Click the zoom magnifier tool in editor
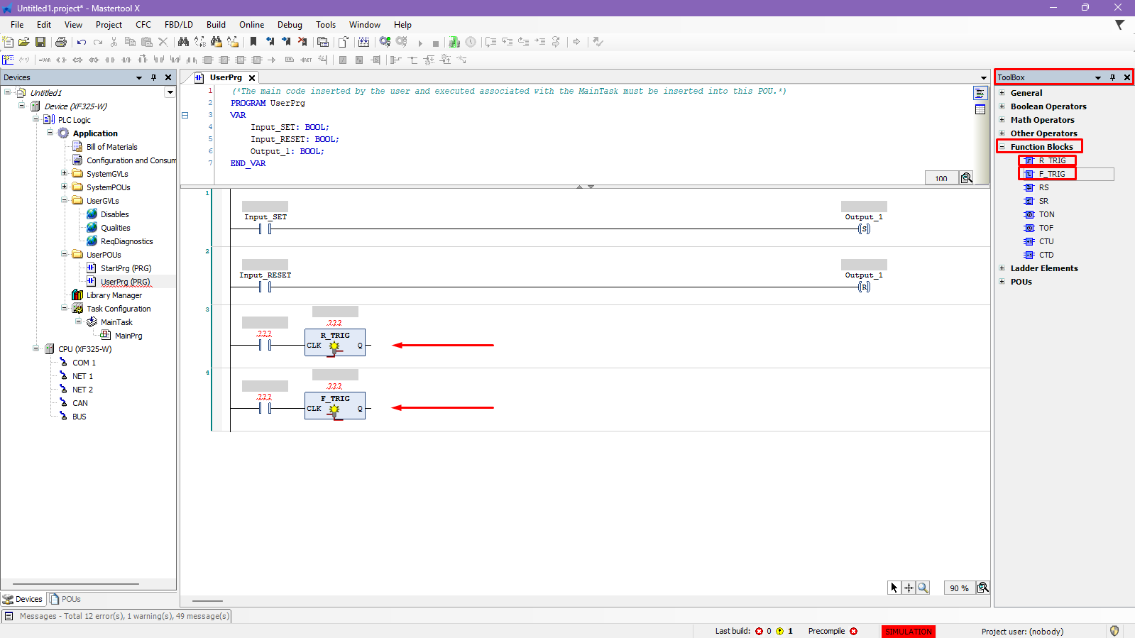Viewport: 1135px width, 638px height. coord(923,588)
